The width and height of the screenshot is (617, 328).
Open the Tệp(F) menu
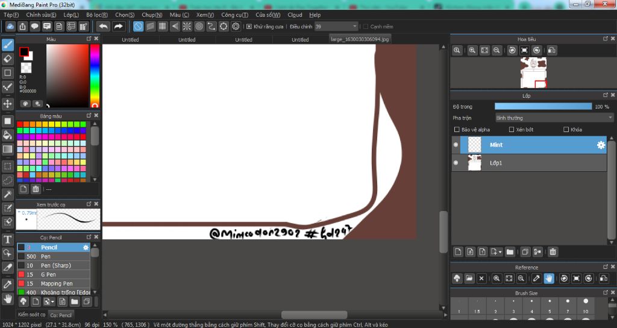[x=11, y=15]
